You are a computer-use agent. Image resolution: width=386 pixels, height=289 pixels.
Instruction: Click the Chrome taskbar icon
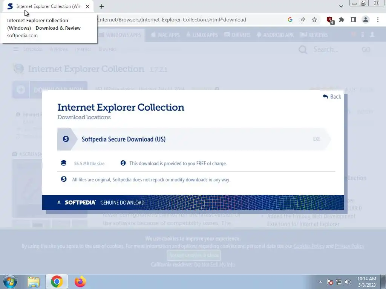tap(57, 281)
